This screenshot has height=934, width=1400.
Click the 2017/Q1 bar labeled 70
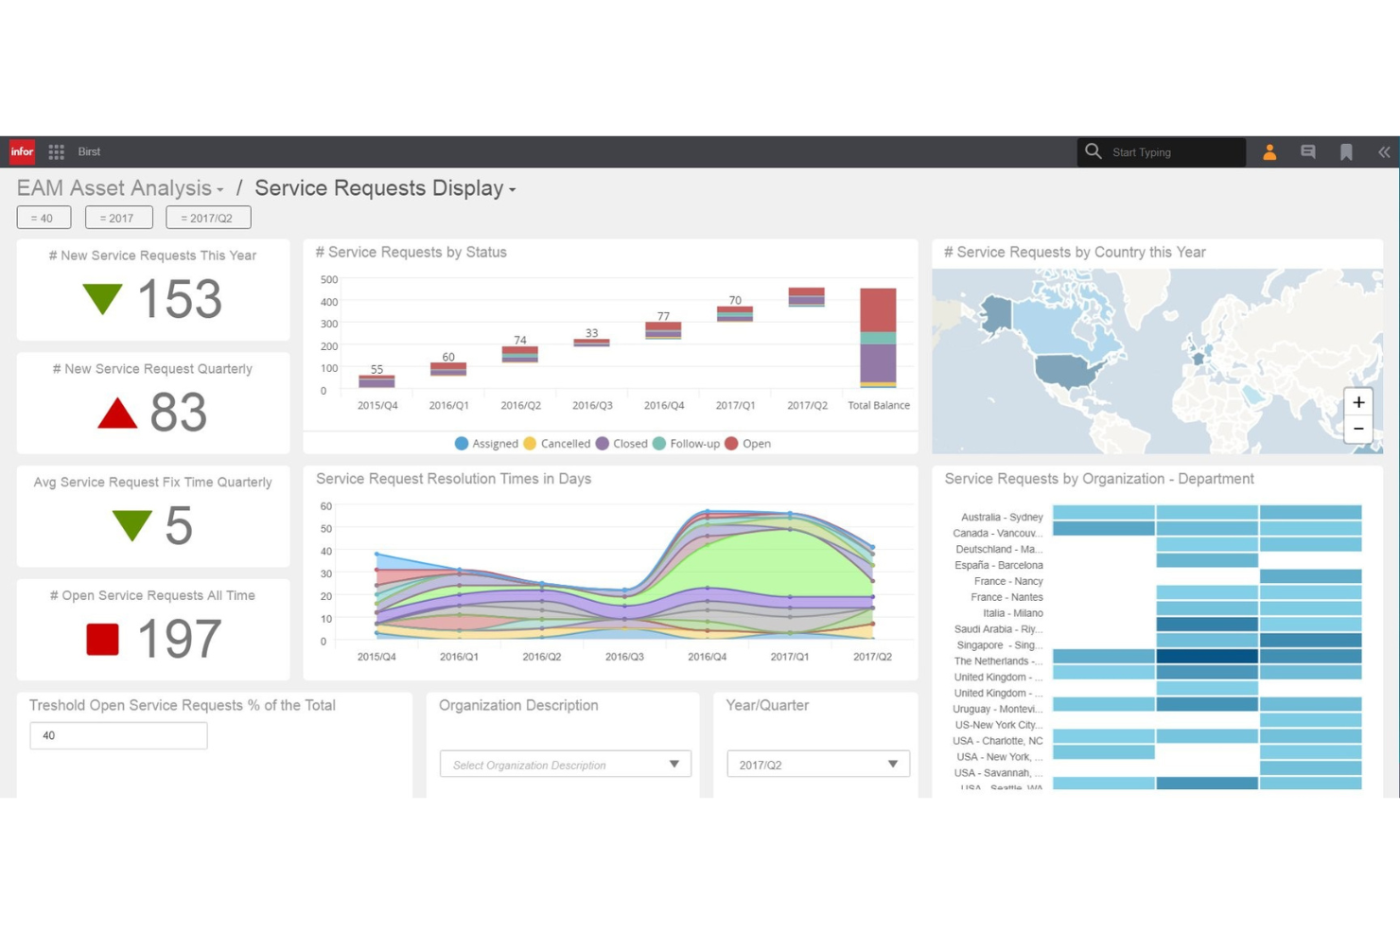735,314
